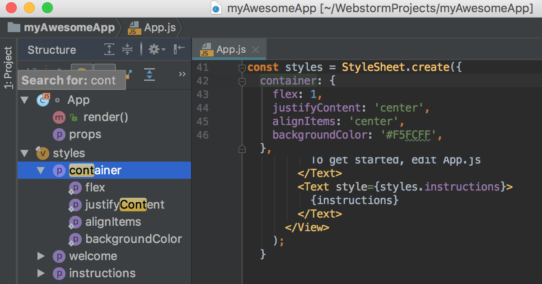The image size is (542, 284).
Task: Click the Expand All icon in Structure panel
Action: (x=109, y=49)
